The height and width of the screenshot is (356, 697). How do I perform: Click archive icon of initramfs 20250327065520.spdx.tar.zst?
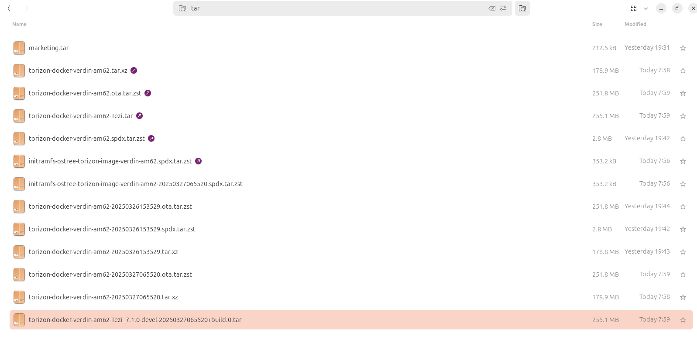[19, 184]
